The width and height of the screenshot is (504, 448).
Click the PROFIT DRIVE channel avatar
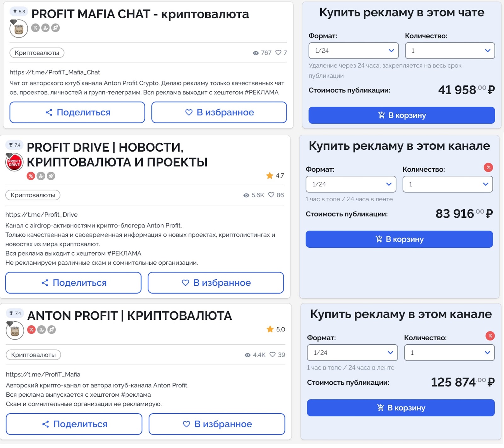click(14, 163)
